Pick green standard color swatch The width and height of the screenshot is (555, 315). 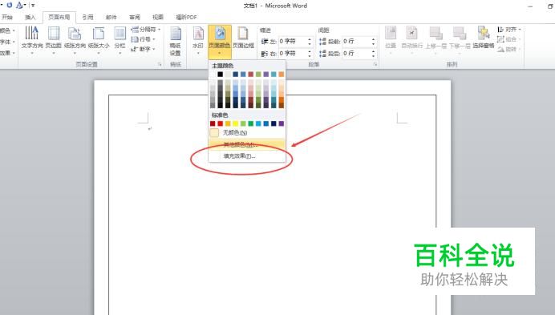click(250, 123)
